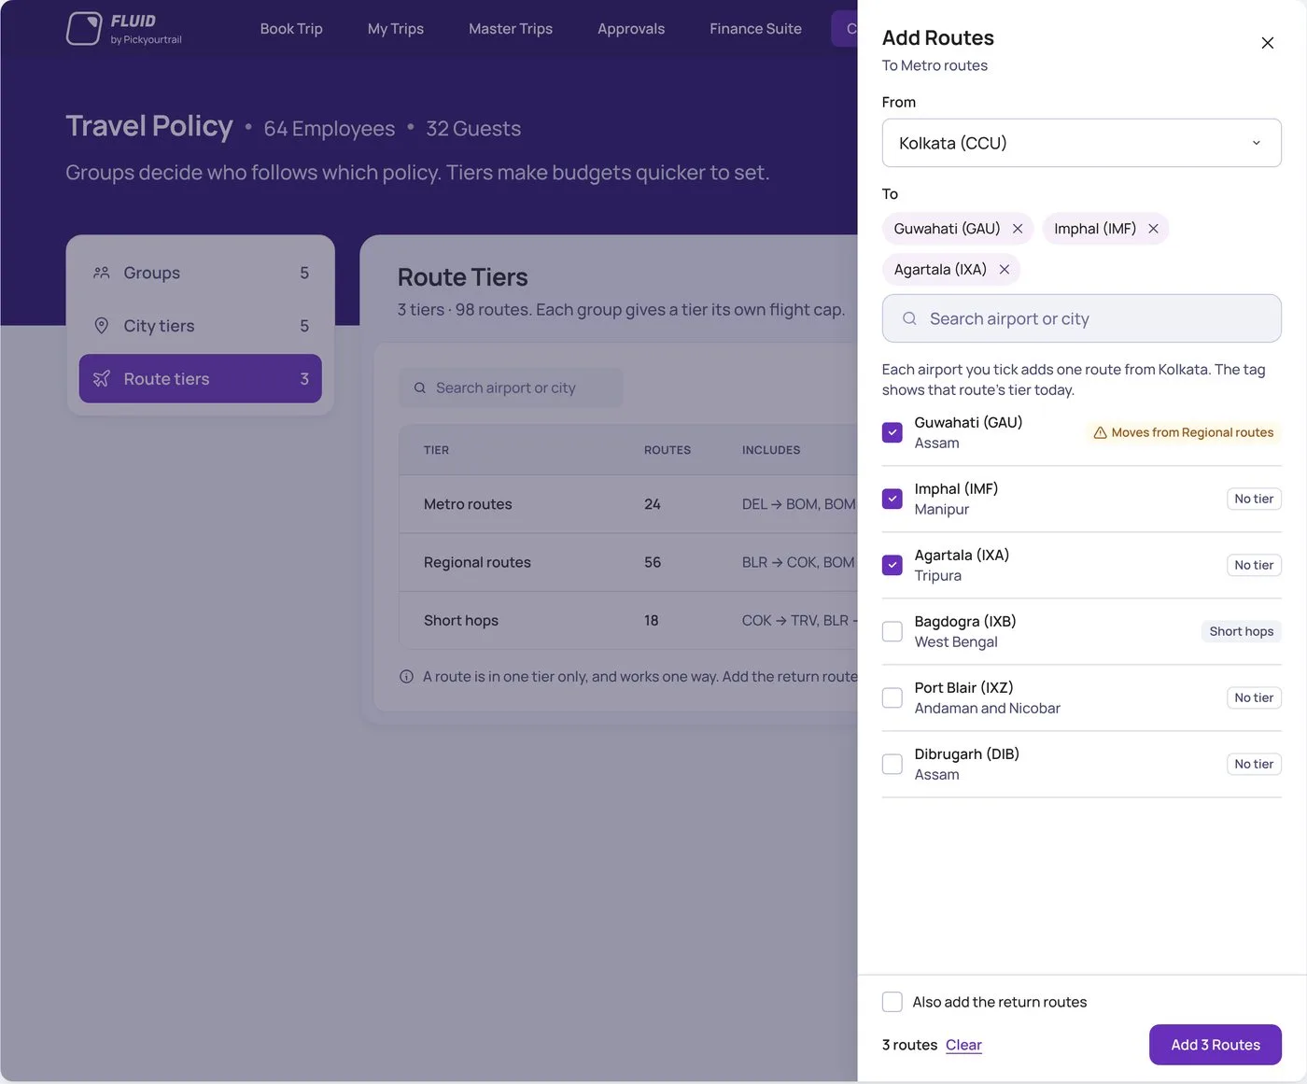Click the search icon in Route Tiers search
This screenshot has width=1307, height=1084.
[x=420, y=388]
